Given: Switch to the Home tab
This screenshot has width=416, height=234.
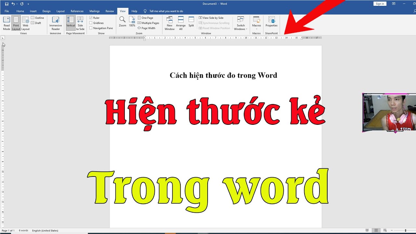Looking at the screenshot, I should [20, 11].
